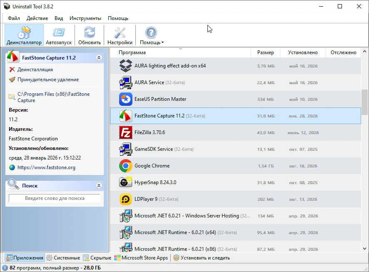Open the Действие menu
Viewport: 369px width, 272px height.
point(37,18)
